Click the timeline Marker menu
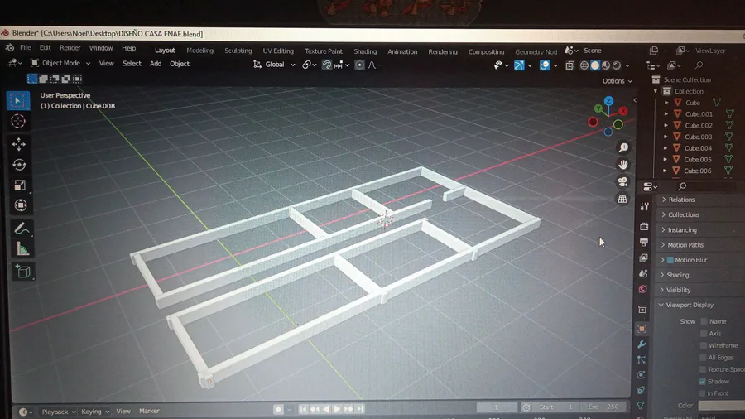 point(149,411)
